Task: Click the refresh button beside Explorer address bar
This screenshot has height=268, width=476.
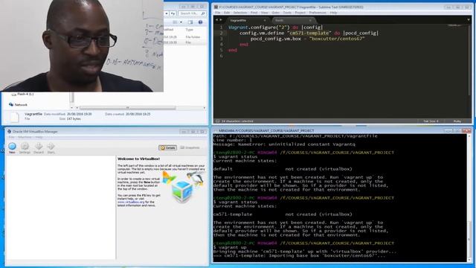Action: tap(173, 13)
